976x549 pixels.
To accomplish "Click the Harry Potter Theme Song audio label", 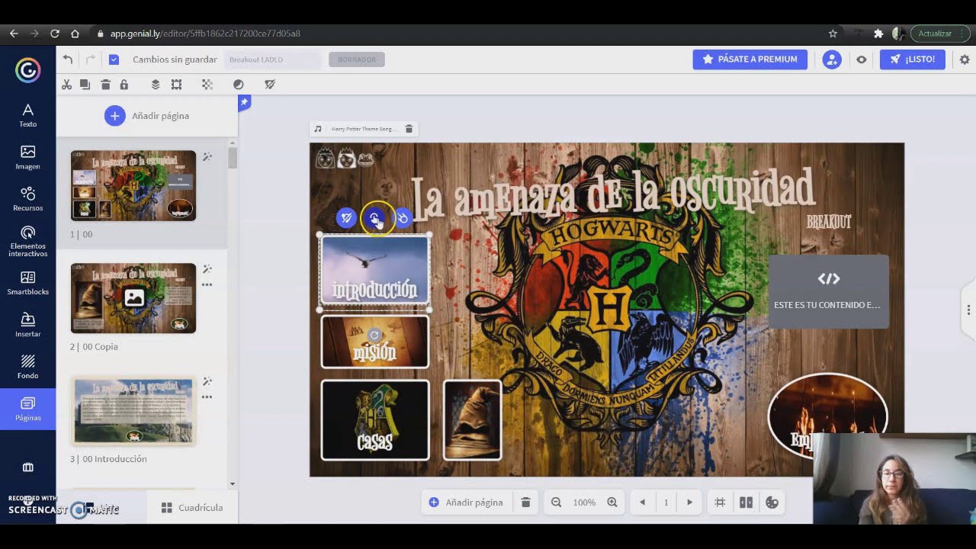I will (363, 130).
